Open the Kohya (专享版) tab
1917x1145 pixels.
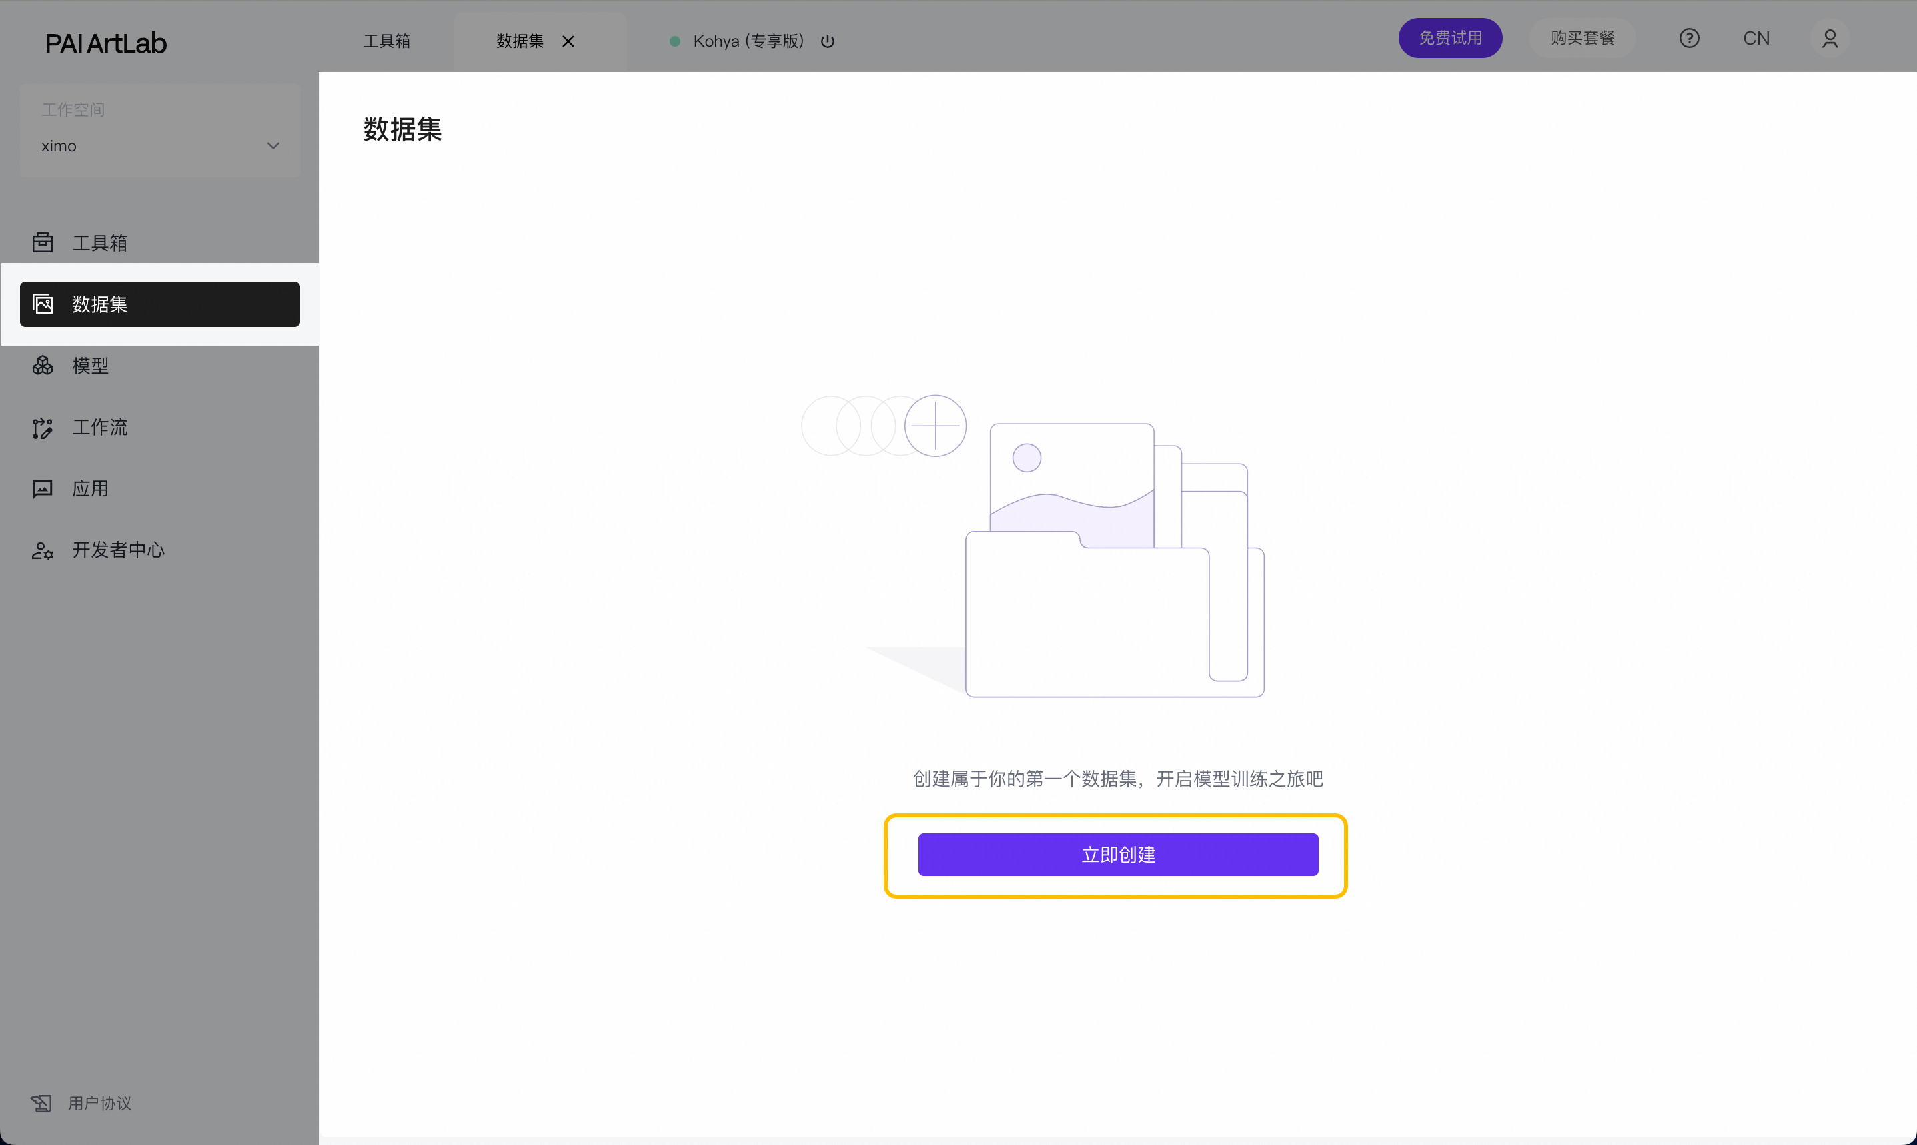(x=747, y=41)
